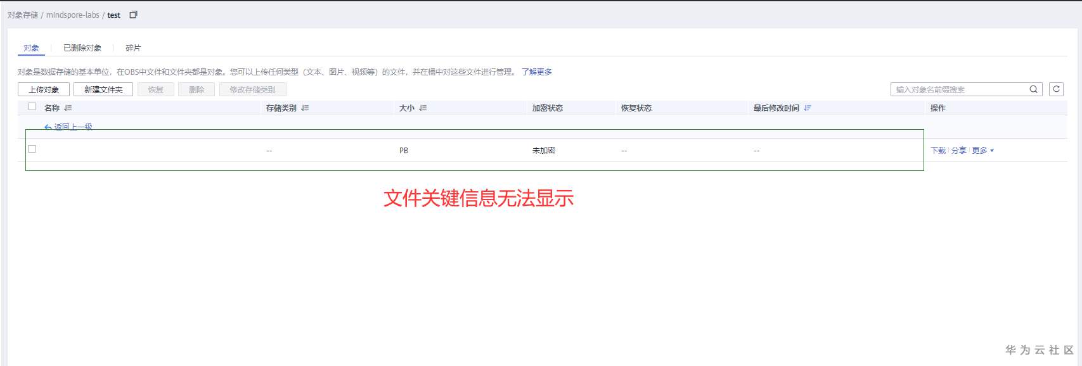Sort by name using the sort icon
The image size is (1082, 366).
pos(68,108)
